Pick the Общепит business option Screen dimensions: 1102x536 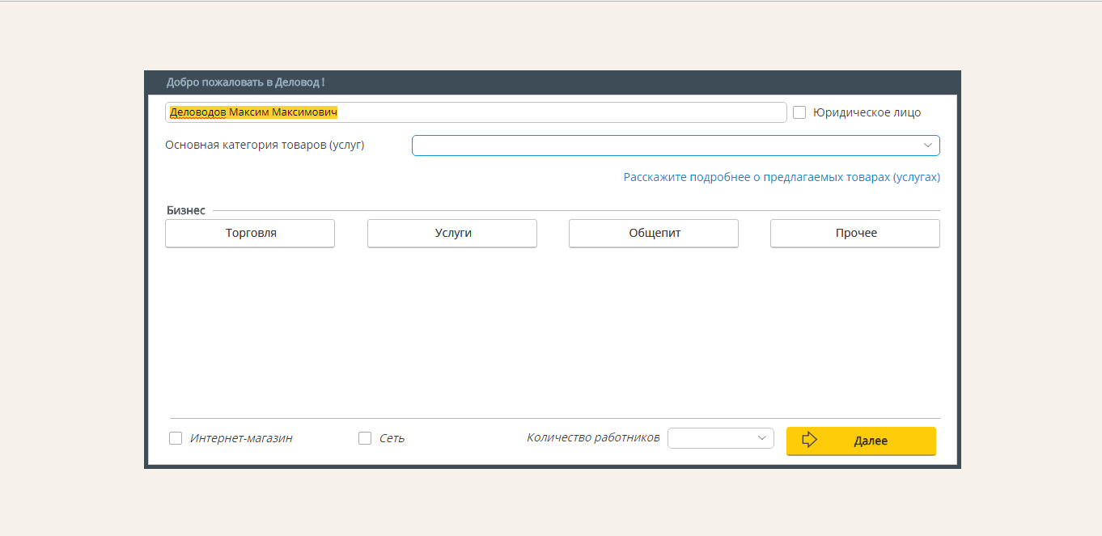point(654,233)
